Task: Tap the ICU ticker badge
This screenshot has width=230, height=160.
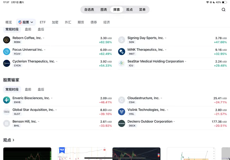Action: (131, 66)
